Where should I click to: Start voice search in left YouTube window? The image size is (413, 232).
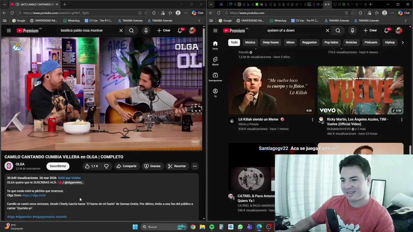pos(146,30)
